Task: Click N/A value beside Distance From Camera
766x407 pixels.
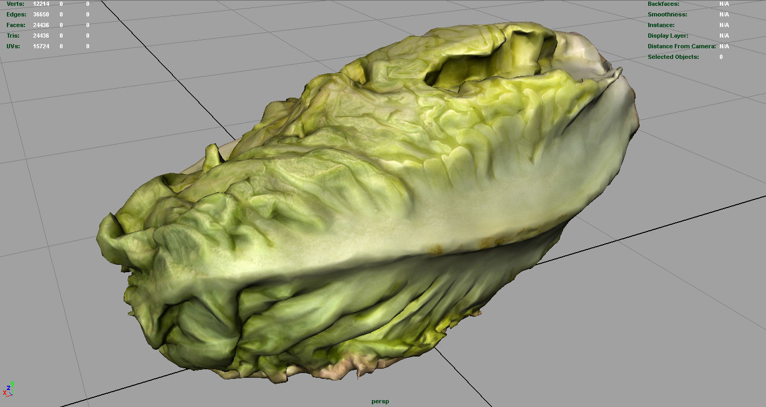Action: (724, 46)
